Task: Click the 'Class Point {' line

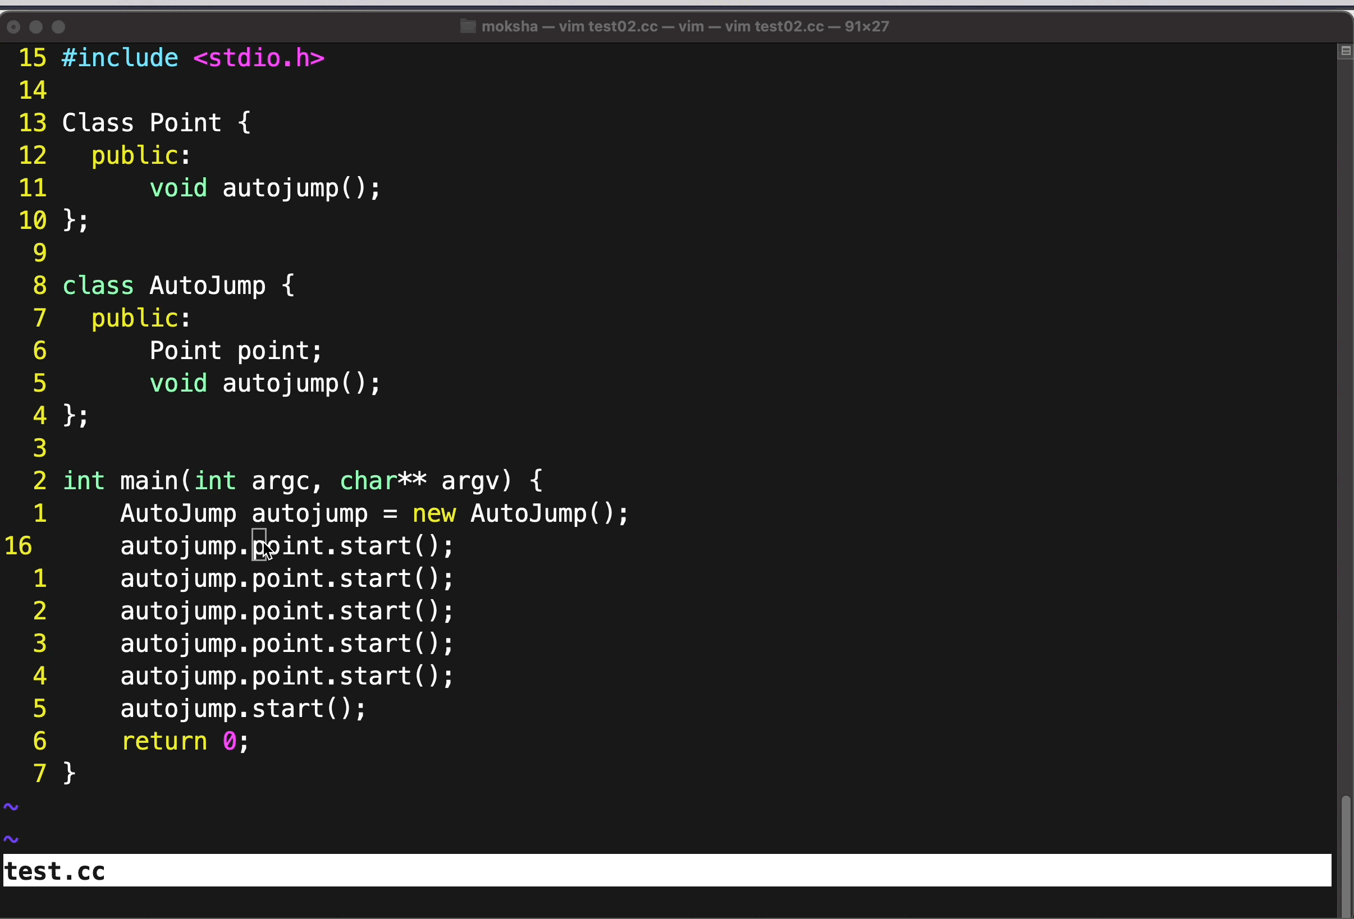Action: click(156, 123)
